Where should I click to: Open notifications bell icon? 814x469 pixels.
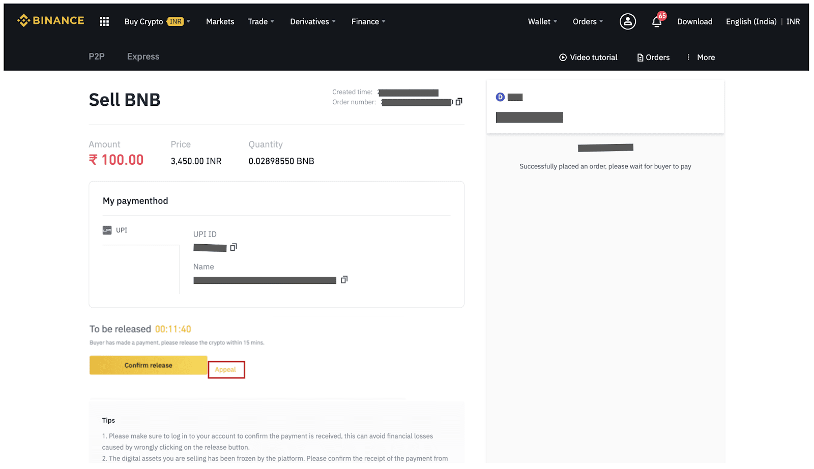[x=657, y=21]
